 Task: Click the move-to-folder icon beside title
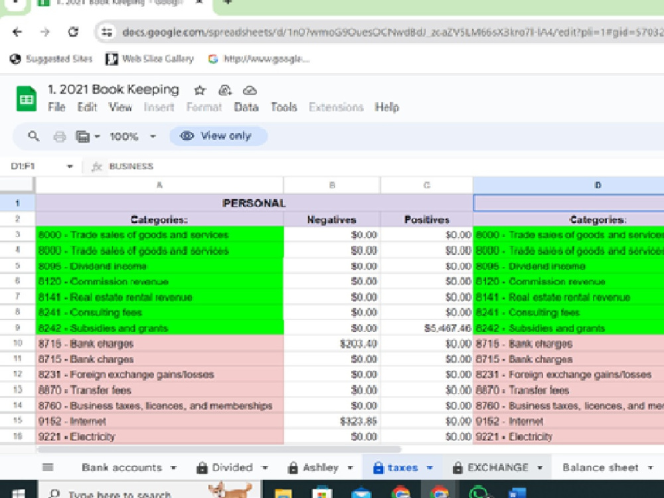click(225, 90)
